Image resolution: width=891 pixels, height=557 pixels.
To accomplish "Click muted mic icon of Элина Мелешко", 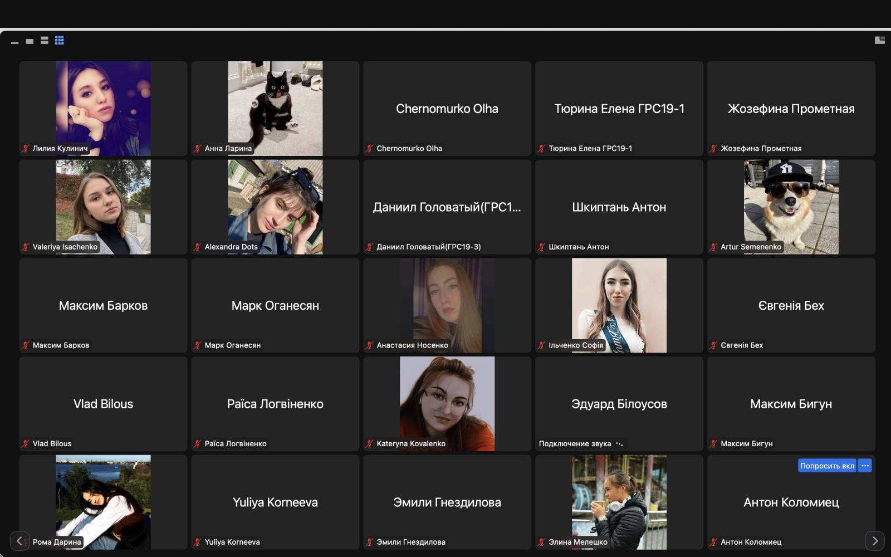I will (542, 542).
